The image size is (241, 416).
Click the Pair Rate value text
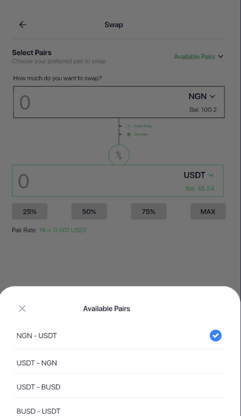(x=63, y=230)
